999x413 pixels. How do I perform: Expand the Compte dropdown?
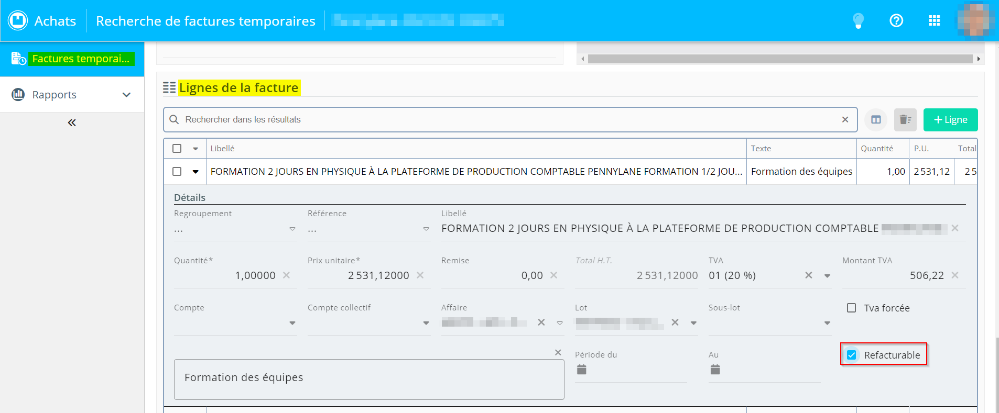(292, 323)
